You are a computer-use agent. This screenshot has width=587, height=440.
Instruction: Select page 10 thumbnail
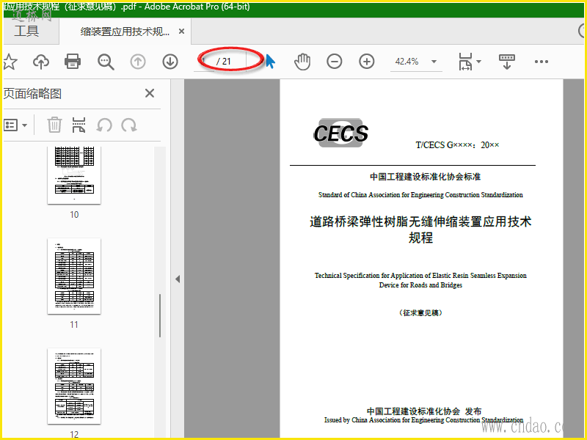[x=74, y=175]
